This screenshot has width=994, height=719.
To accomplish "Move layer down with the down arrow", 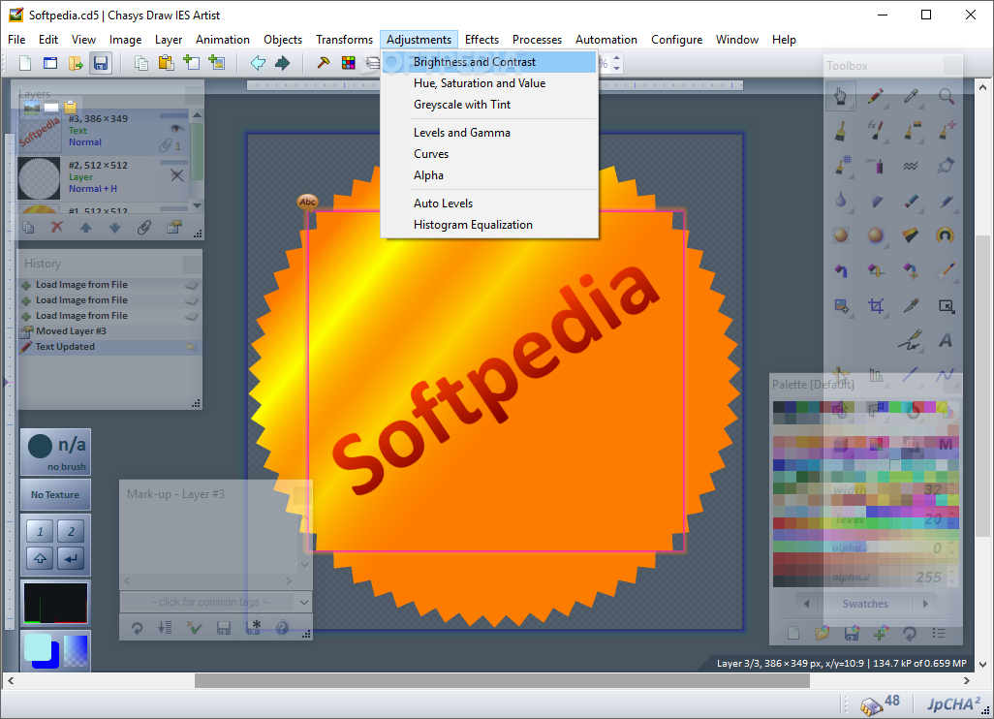I will tap(114, 227).
